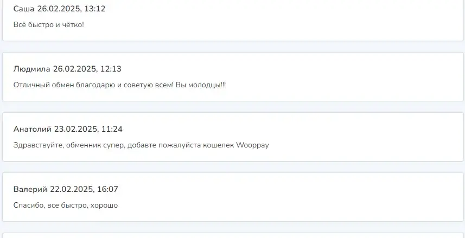Click review text "Спасибо, все быстро, хорошо"

point(66,205)
